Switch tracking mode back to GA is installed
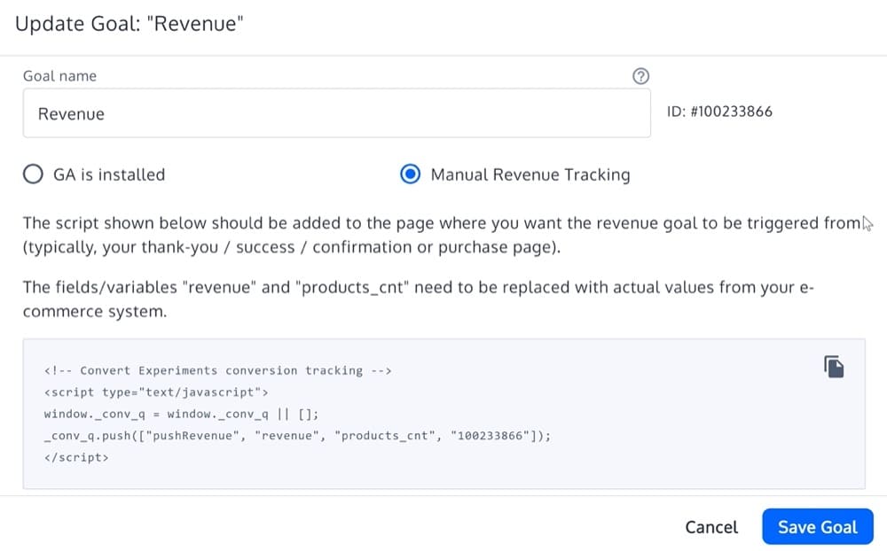The image size is (887, 551). [x=33, y=175]
